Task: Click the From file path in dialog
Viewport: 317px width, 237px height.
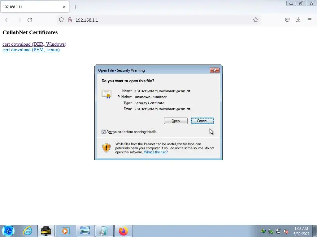Action: coord(163,109)
